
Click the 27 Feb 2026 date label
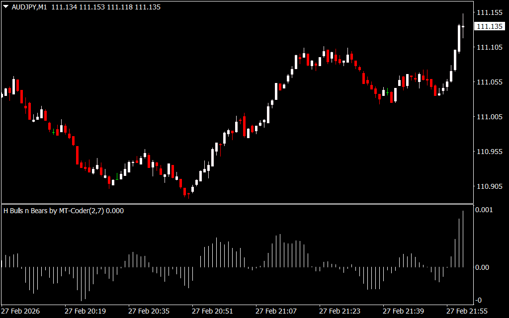tap(21, 311)
